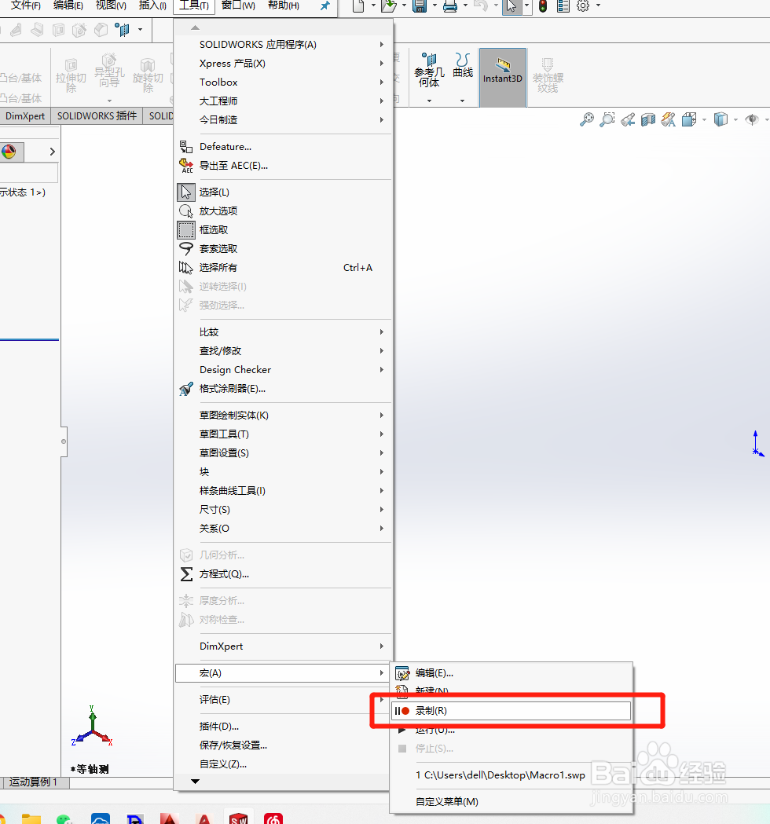Click the Select arrow cursor tool
This screenshot has height=824, width=770.
pyautogui.click(x=511, y=6)
